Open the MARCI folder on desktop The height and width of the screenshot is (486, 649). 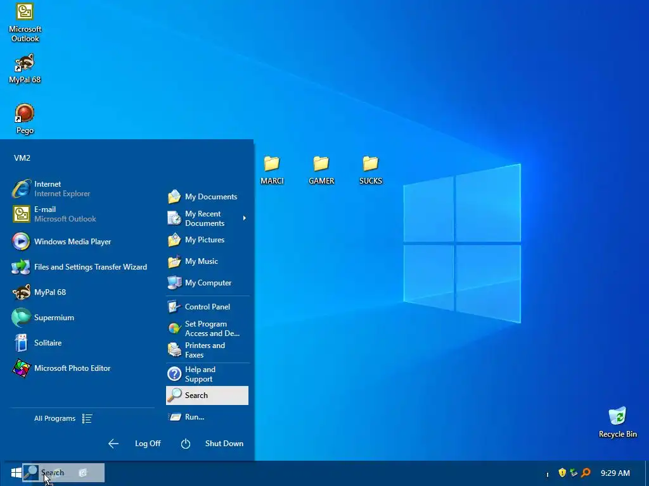[272, 170]
